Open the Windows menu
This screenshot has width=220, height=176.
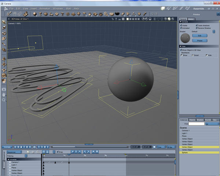(x=58, y=8)
